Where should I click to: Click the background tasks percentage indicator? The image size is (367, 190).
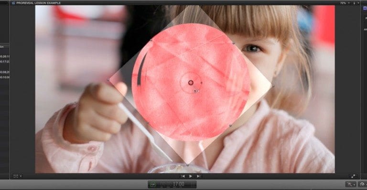pyautogui.click(x=152, y=184)
